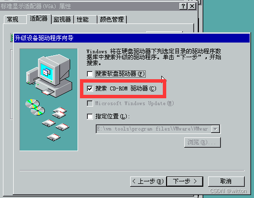Cancel the wizard with 取消
The width and height of the screenshot is (254, 198).
[226, 181]
